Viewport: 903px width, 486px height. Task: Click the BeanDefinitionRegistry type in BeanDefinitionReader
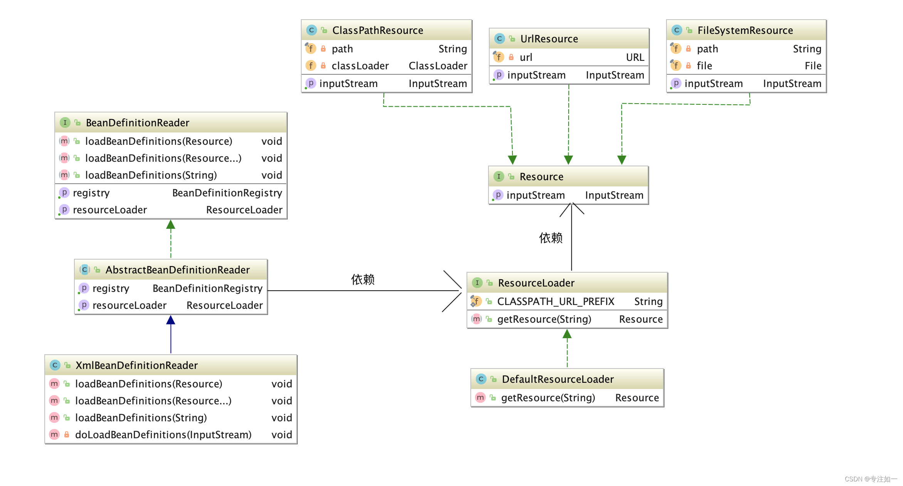227,193
